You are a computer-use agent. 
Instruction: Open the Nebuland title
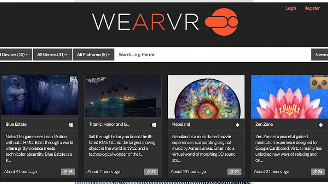pos(181,124)
